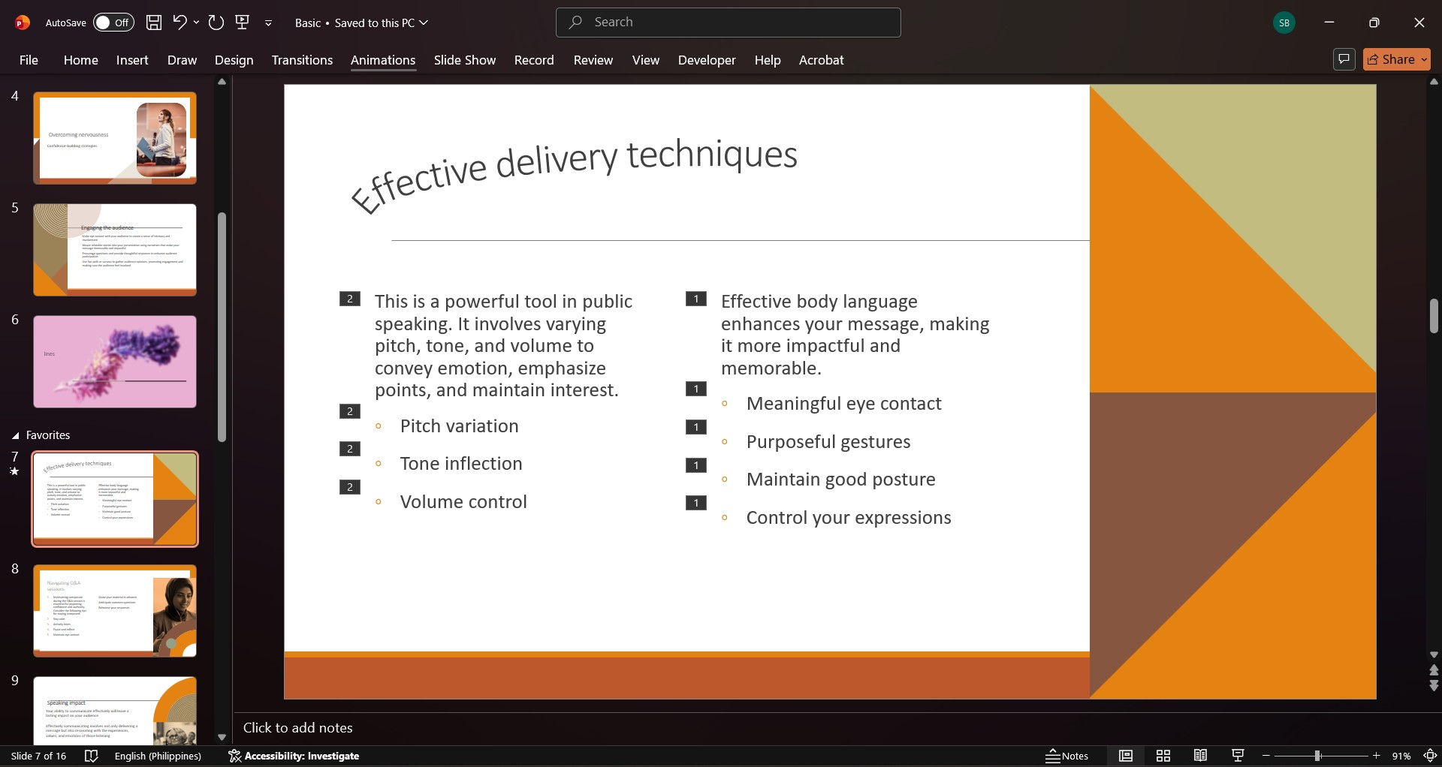Image resolution: width=1442 pixels, height=767 pixels.
Task: Click the Undo arrow icon
Action: click(x=179, y=23)
